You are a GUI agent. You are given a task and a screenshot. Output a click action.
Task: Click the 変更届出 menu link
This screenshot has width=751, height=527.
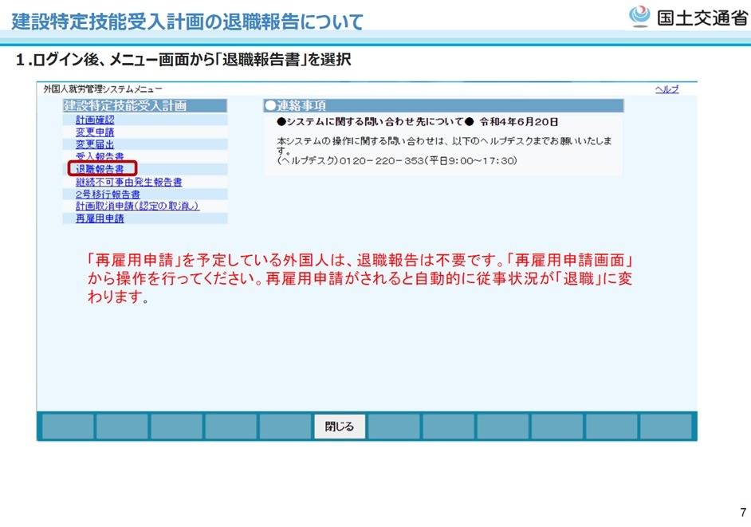click(95, 144)
